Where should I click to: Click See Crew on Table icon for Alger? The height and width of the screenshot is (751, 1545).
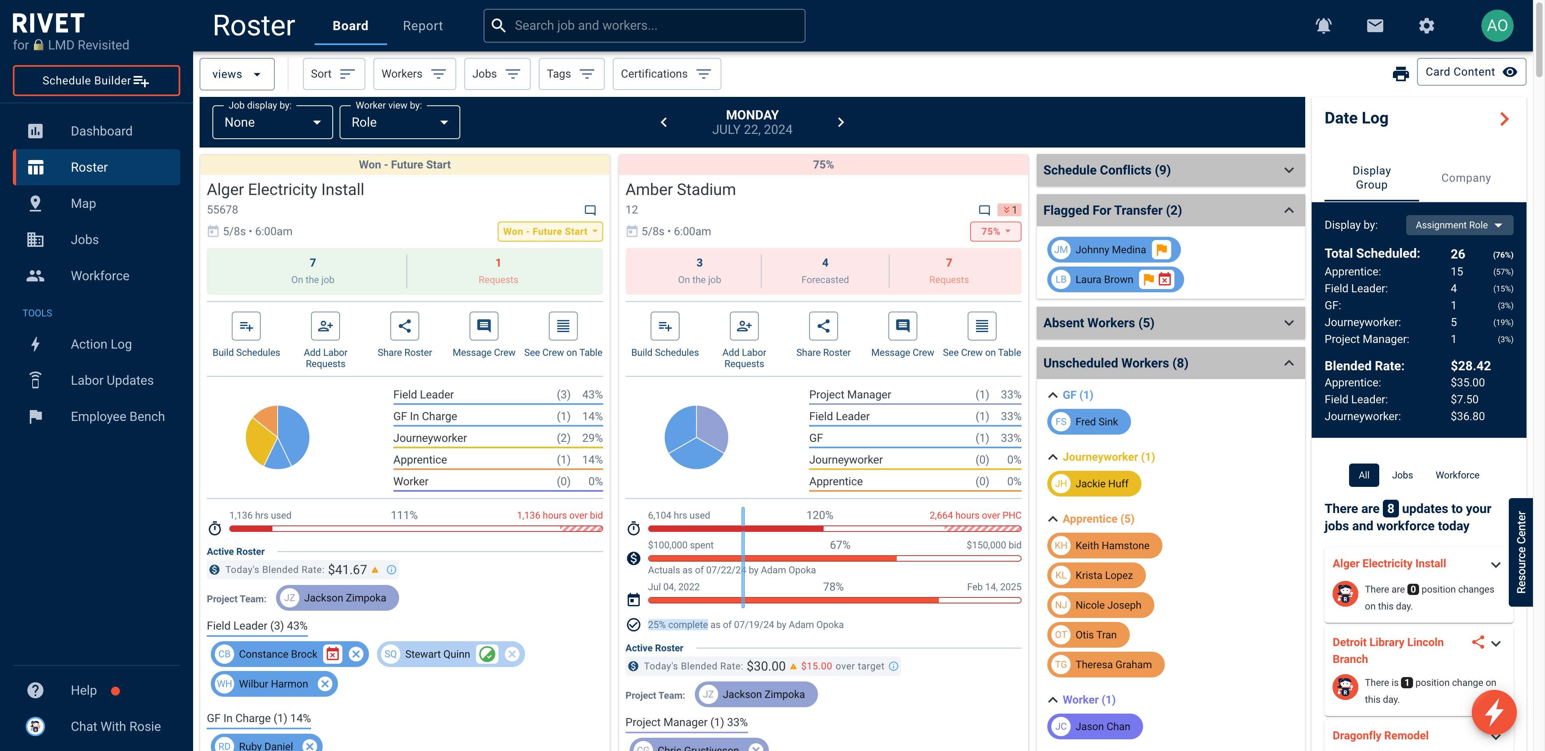(x=562, y=326)
